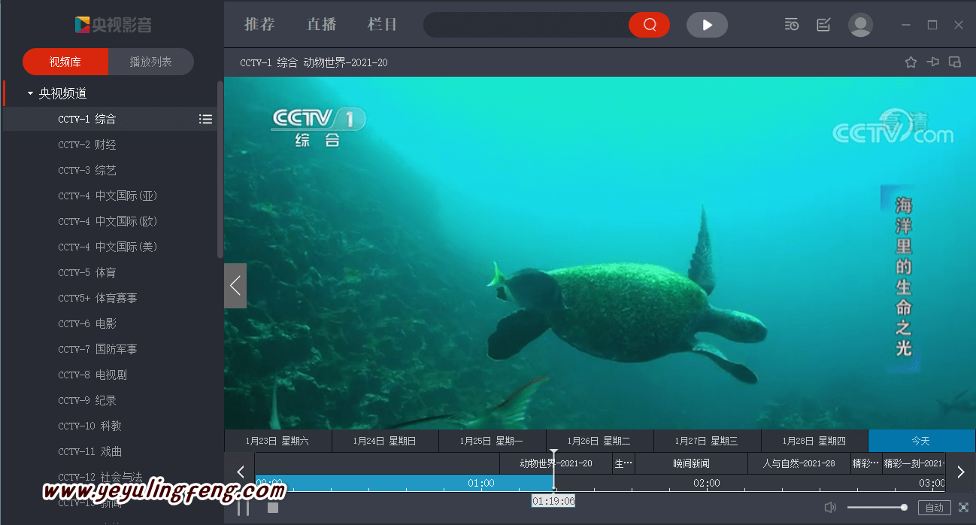The image size is (976, 525).
Task: Click the gray play button beside search
Action: (707, 25)
